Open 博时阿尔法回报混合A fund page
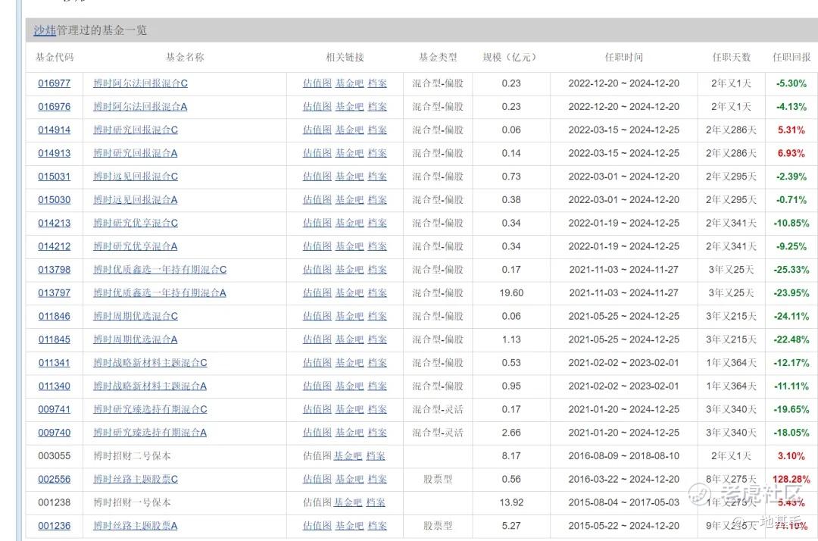 (x=140, y=106)
